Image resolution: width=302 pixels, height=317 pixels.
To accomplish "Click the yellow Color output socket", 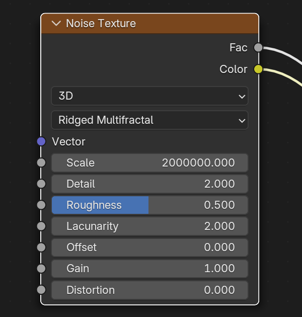I will (258, 69).
